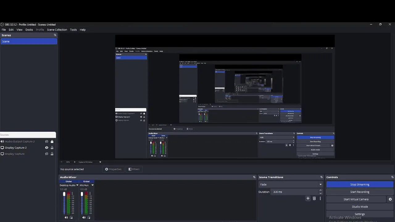395x222 pixels.
Task: Open the Docks menu
Action: [x=29, y=30]
